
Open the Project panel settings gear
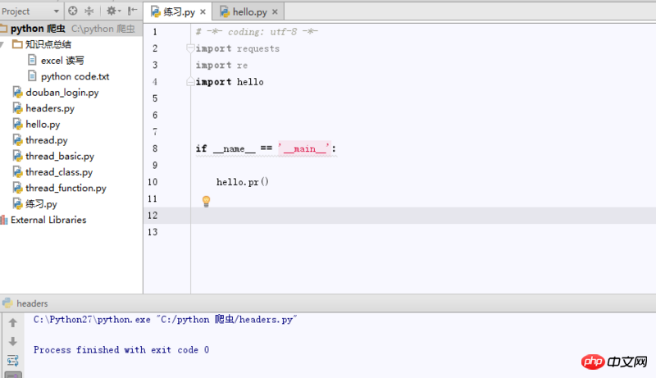[113, 11]
